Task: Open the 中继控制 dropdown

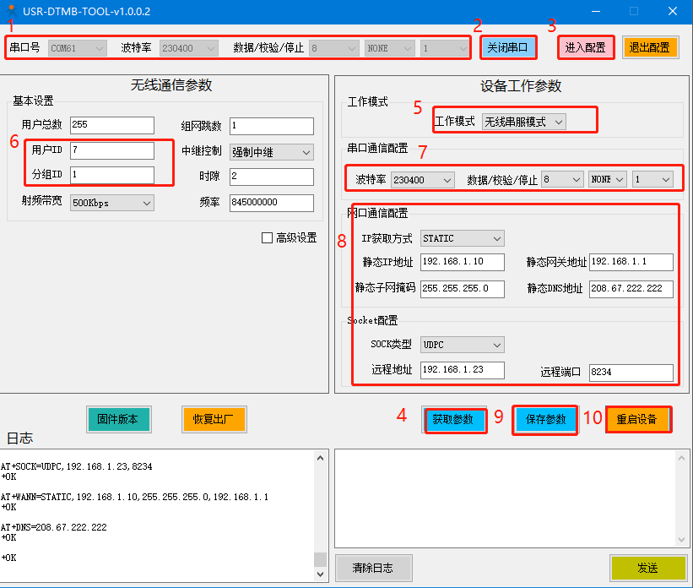Action: (271, 152)
